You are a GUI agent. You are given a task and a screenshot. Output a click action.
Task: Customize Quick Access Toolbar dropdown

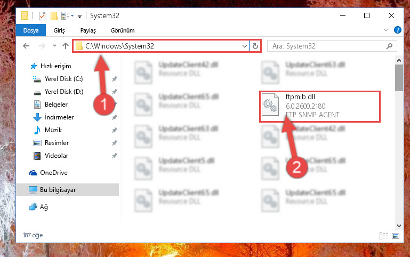coord(80,17)
